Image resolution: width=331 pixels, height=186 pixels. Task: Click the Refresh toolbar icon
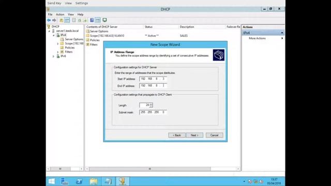click(x=79, y=20)
